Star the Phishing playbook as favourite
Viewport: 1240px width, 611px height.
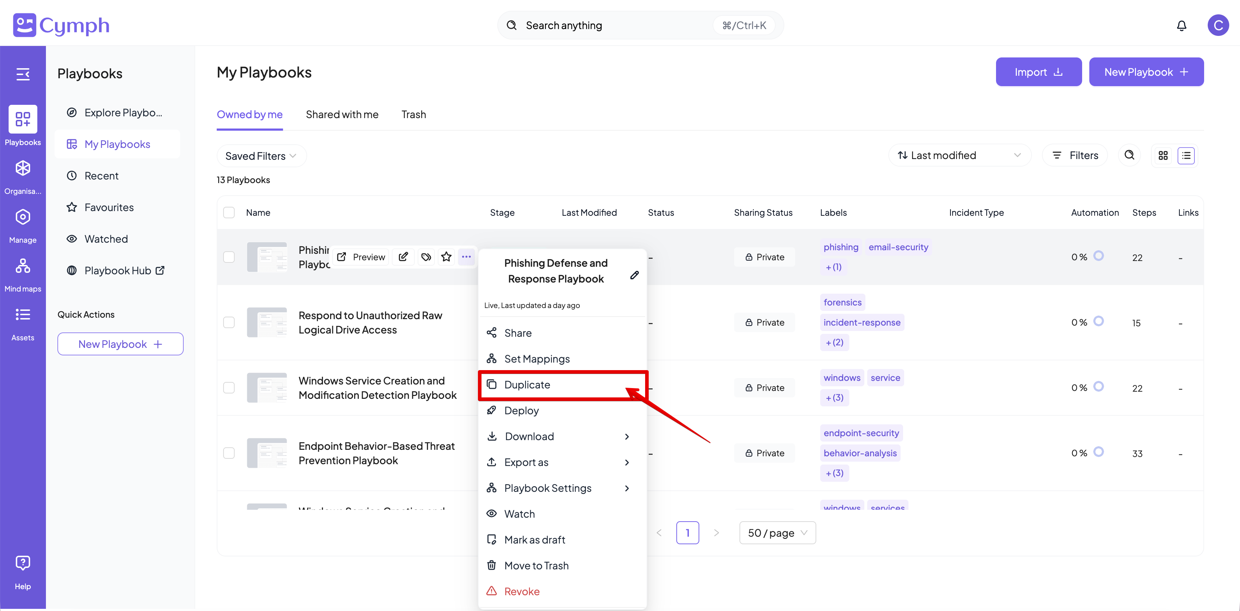click(x=446, y=257)
